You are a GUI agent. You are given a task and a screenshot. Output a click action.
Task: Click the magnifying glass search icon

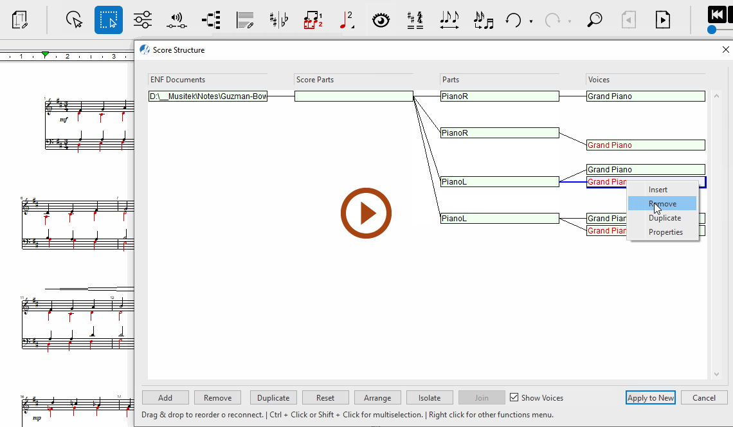tap(595, 20)
